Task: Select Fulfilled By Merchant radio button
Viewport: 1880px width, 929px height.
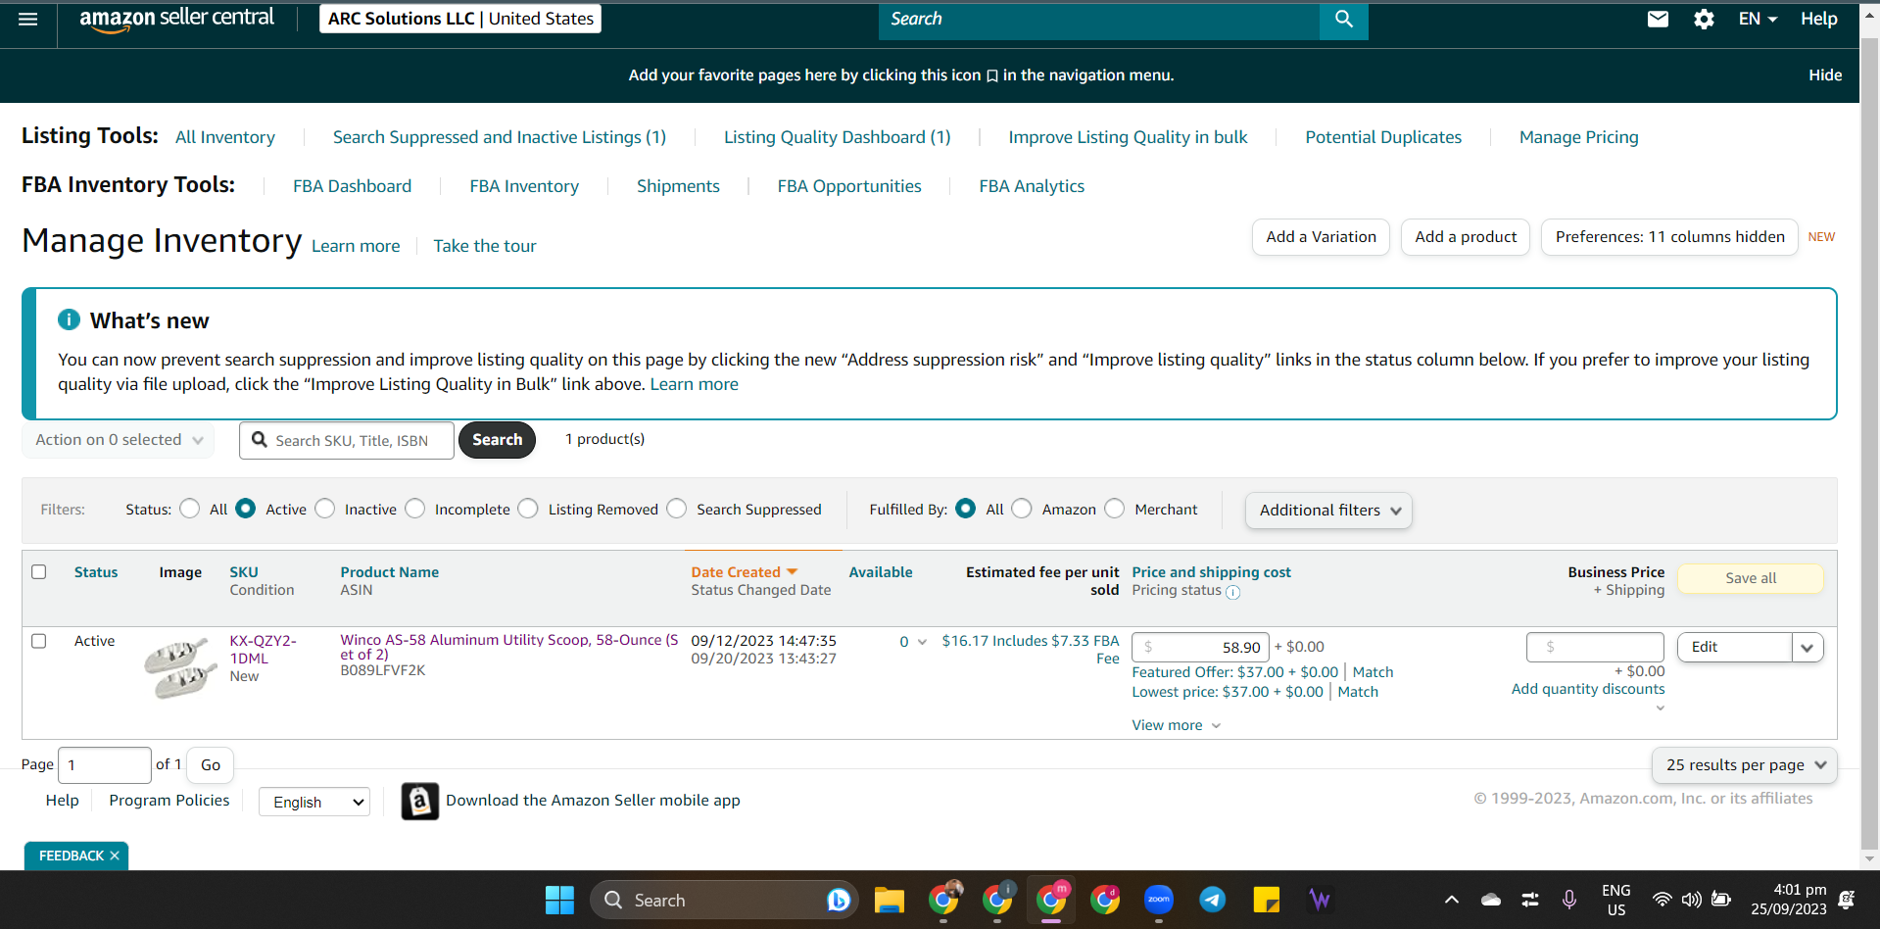Action: tap(1115, 509)
